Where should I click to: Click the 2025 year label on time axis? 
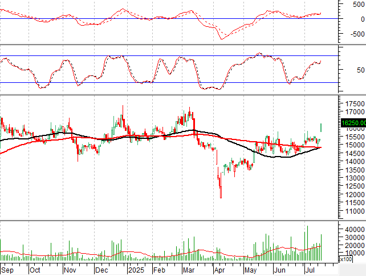pos(136,270)
